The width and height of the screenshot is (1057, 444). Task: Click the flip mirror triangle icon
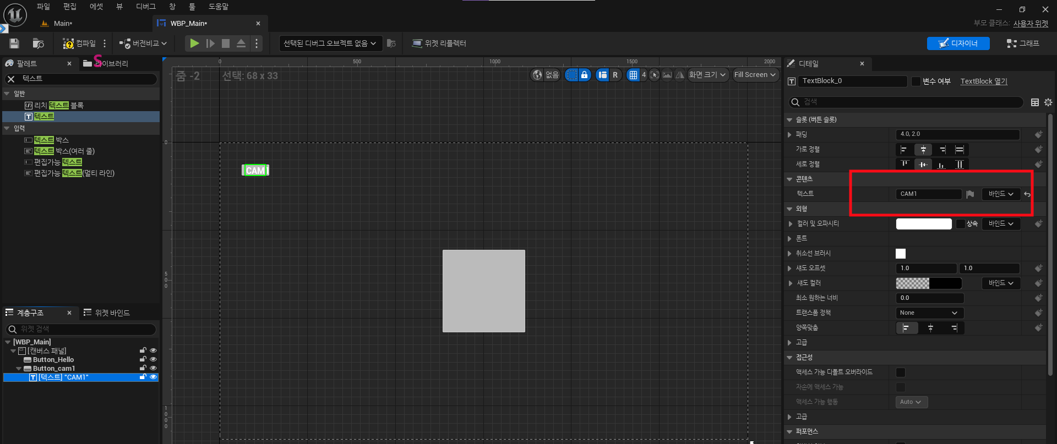[680, 75]
